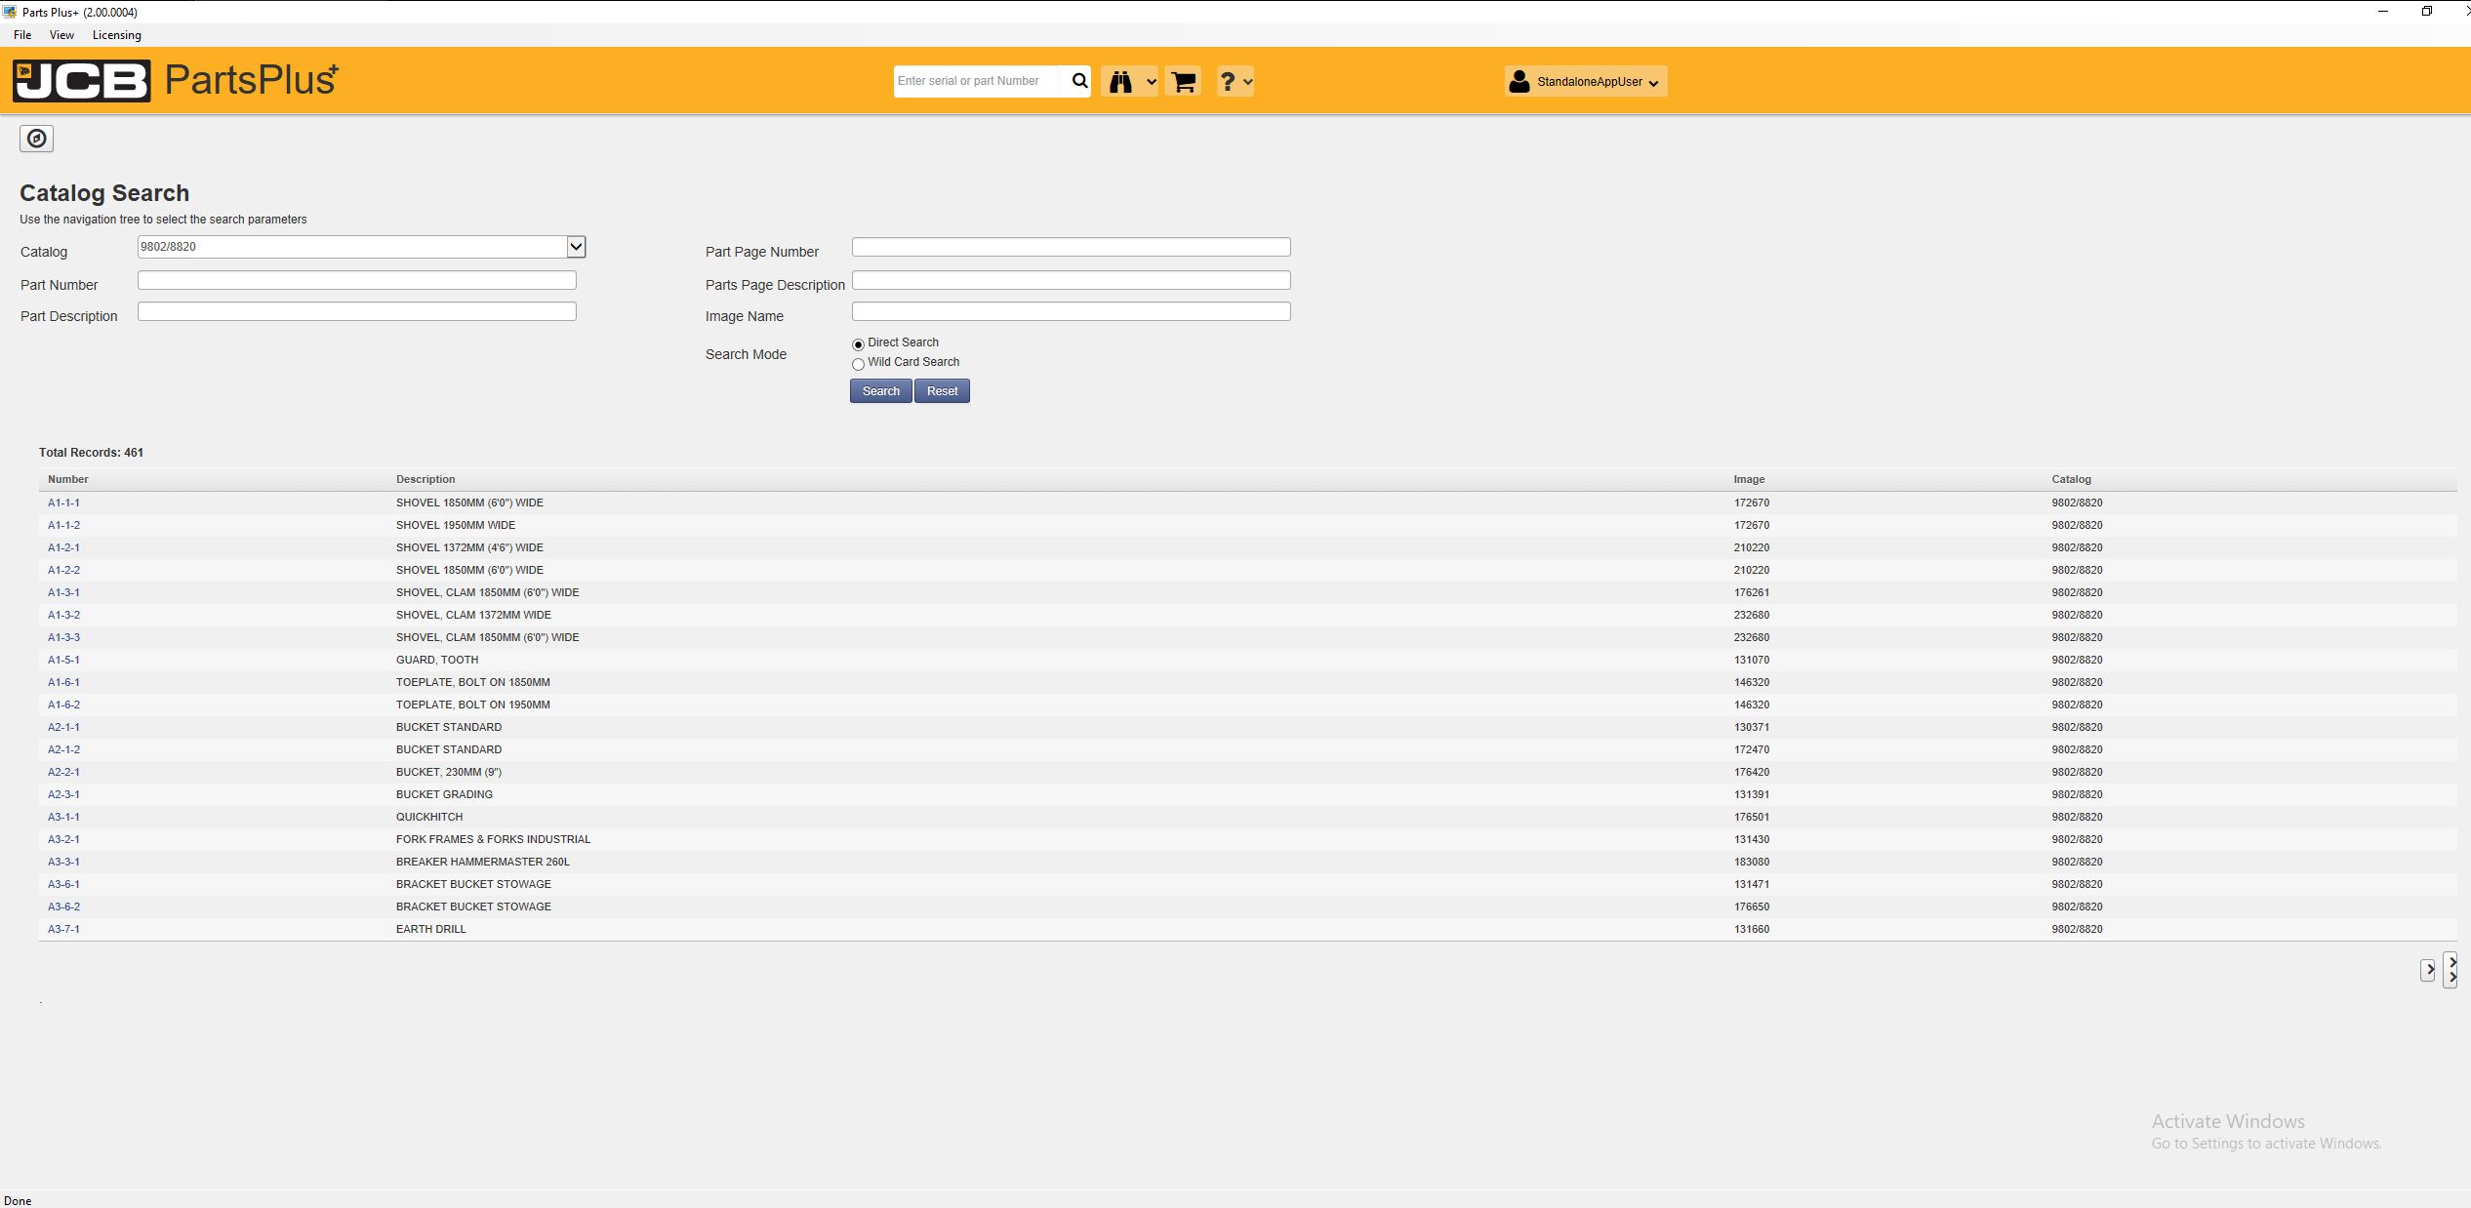Select Direct Search radio option
Image resolution: width=2471 pixels, height=1208 pixels.
(858, 344)
